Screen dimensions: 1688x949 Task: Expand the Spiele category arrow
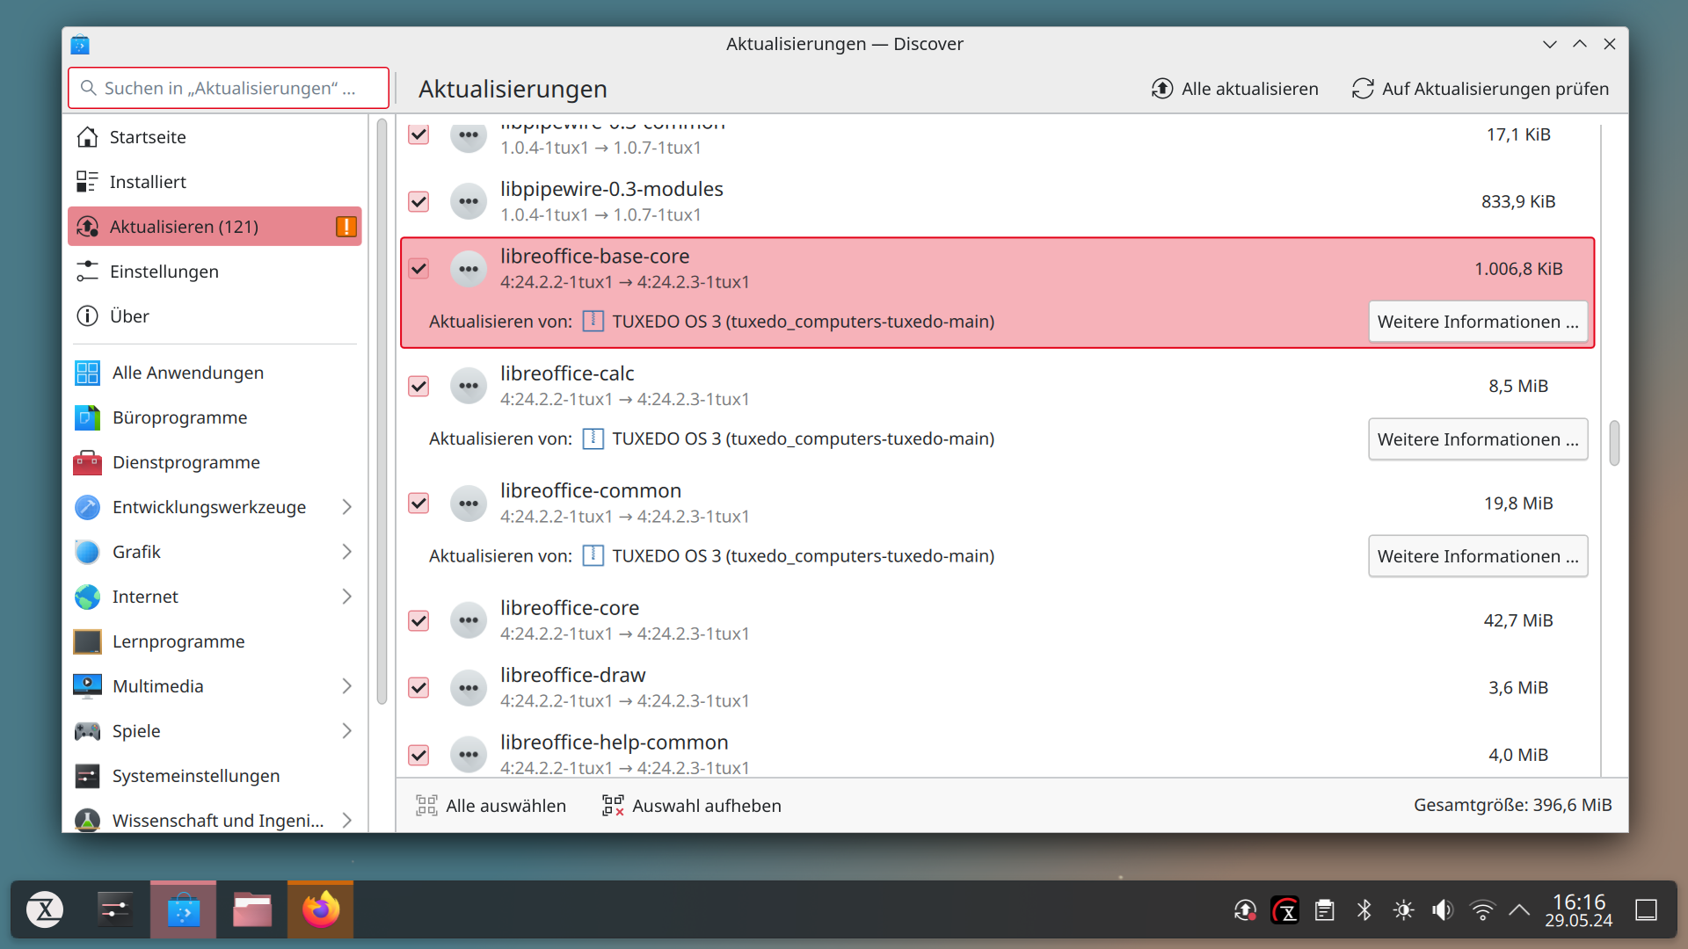tap(346, 731)
